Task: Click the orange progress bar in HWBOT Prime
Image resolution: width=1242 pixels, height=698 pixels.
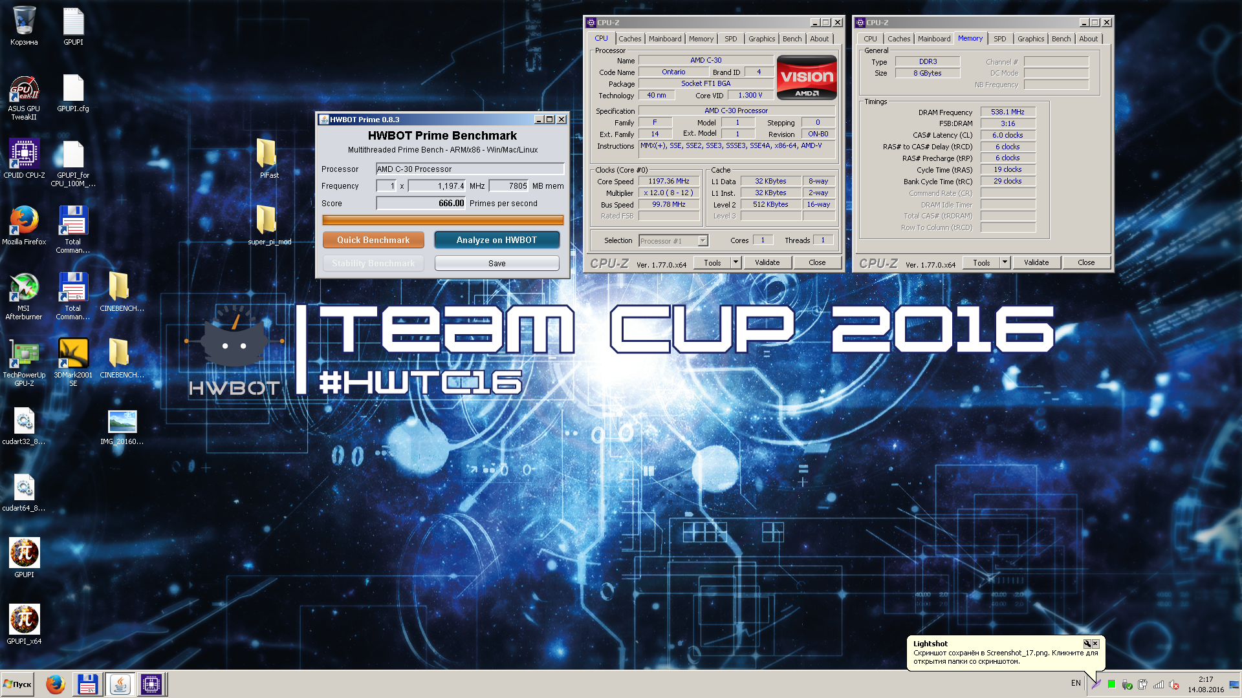Action: click(443, 220)
